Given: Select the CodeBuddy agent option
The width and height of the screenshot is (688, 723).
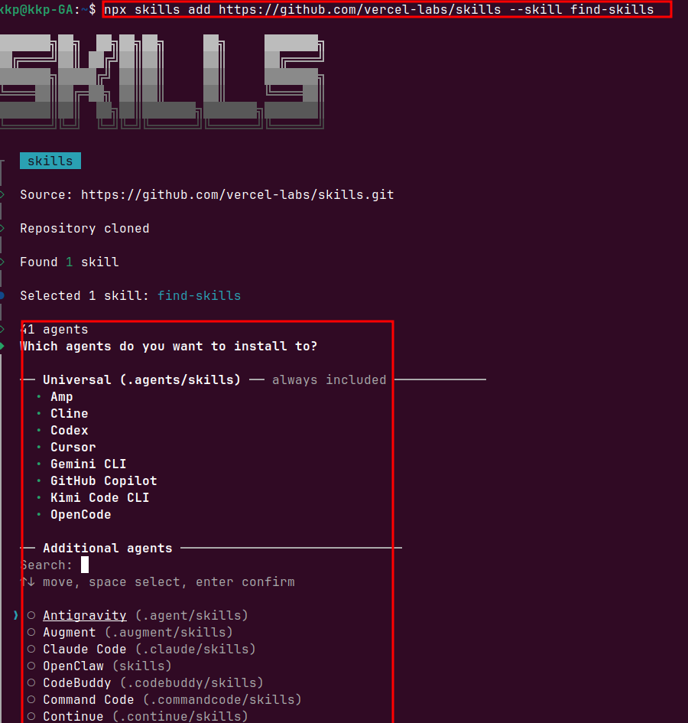Looking at the screenshot, I should click(x=31, y=682).
